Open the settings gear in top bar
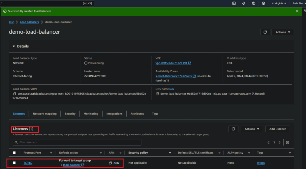 coord(263,3)
